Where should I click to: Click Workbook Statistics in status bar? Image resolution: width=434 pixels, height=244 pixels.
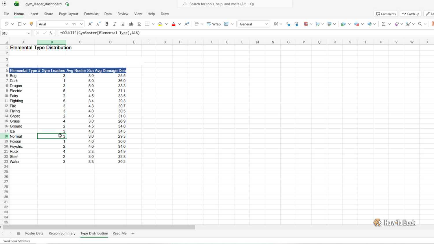coord(16,241)
